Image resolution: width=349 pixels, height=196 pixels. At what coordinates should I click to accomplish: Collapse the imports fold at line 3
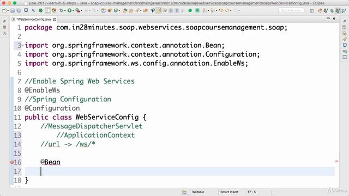23,45
